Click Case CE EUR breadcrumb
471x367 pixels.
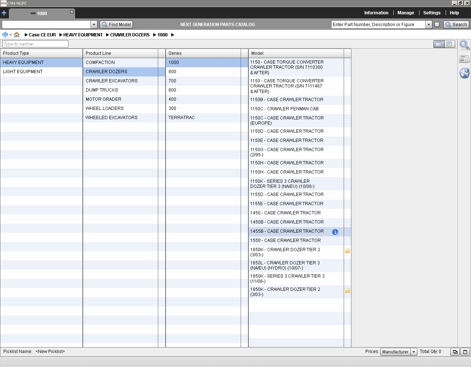[x=42, y=35]
